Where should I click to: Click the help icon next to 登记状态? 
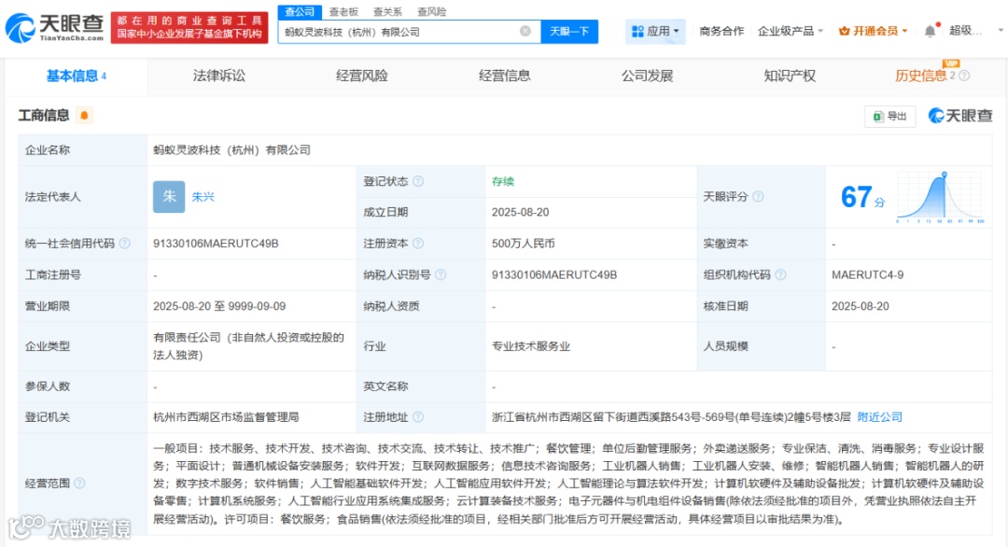418,181
